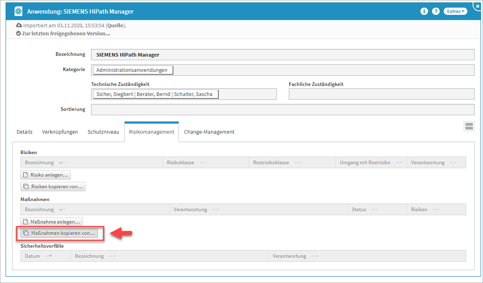Go to the last released version link
This screenshot has height=283, width=483.
(x=66, y=33)
